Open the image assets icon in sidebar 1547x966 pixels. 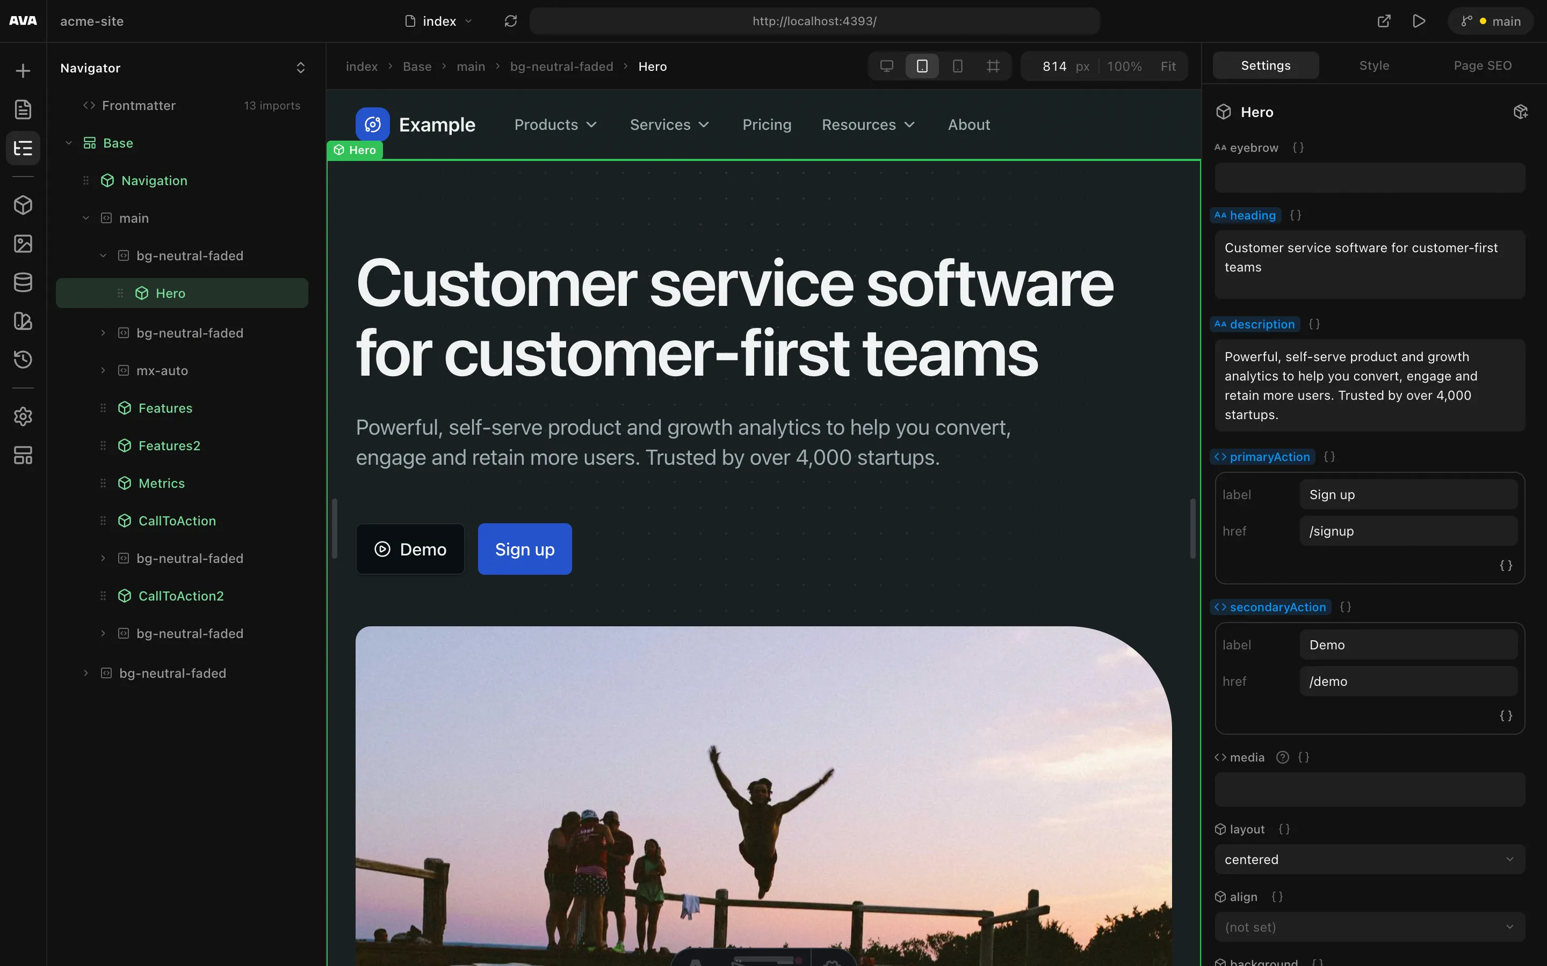pos(23,244)
